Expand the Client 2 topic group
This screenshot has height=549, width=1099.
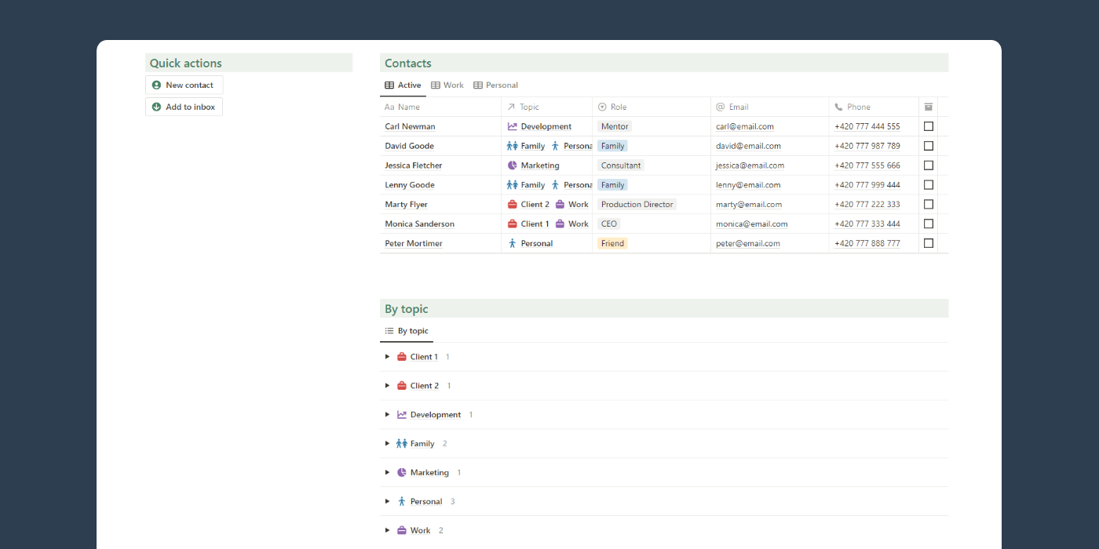tap(387, 386)
